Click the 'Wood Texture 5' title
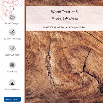103x103 pixels. [x=64, y=12]
